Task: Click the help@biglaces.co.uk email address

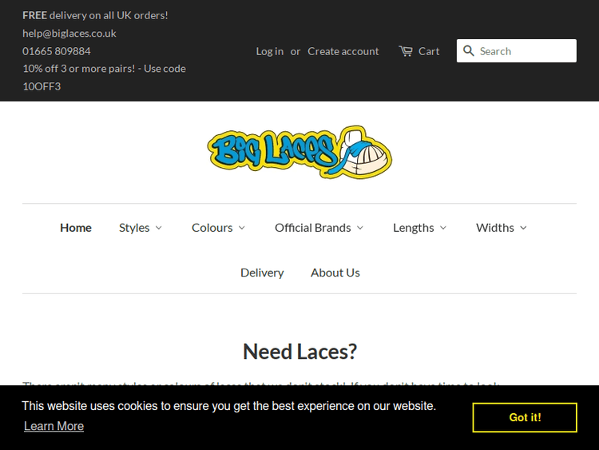Action: (x=69, y=34)
